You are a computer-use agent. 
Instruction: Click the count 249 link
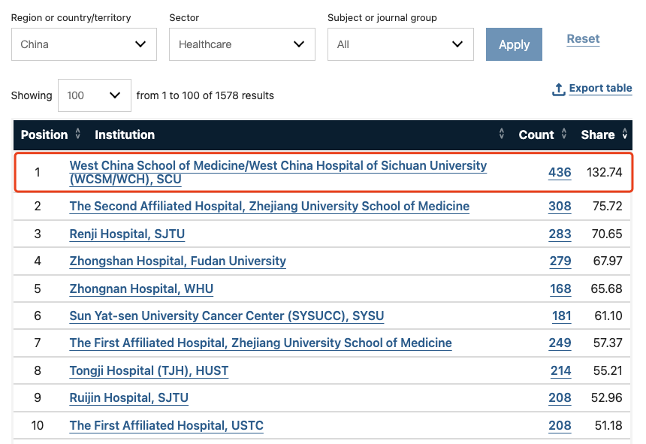coord(560,343)
